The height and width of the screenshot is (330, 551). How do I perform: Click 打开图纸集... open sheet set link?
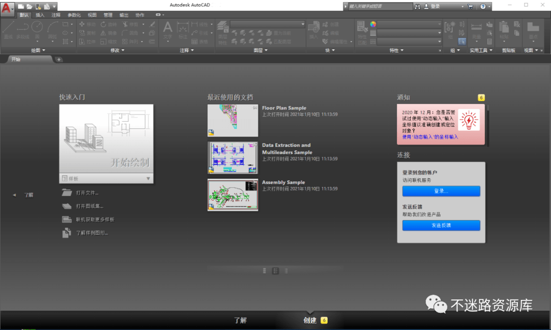click(x=90, y=206)
